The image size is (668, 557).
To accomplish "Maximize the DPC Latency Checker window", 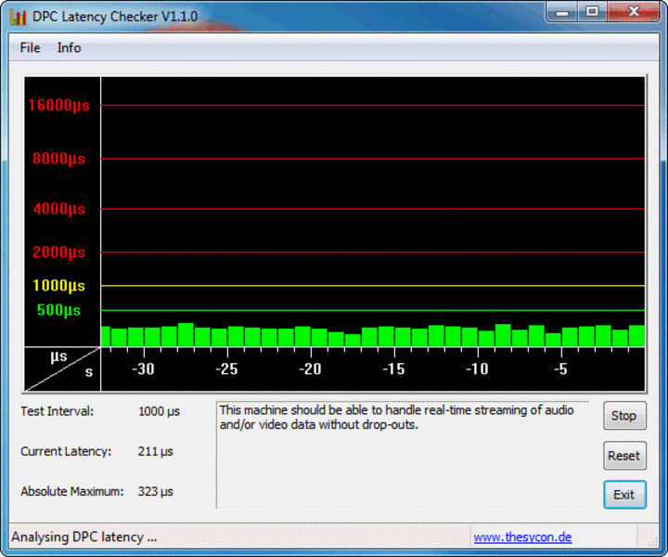I will click(592, 12).
